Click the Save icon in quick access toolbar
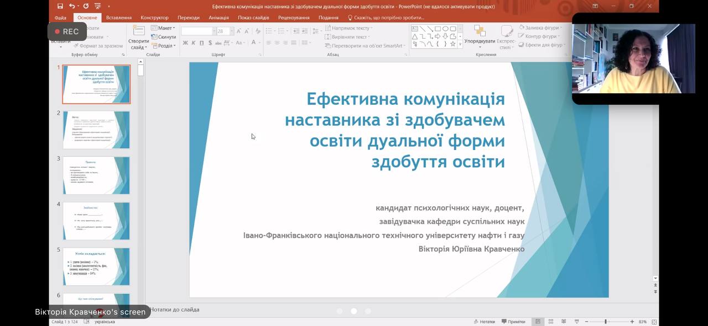Viewport: 708px width, 326px height. [x=60, y=6]
